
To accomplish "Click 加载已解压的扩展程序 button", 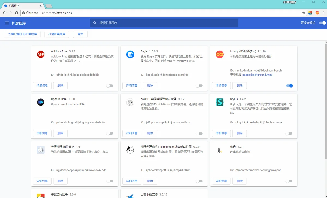I will (x=23, y=34).
